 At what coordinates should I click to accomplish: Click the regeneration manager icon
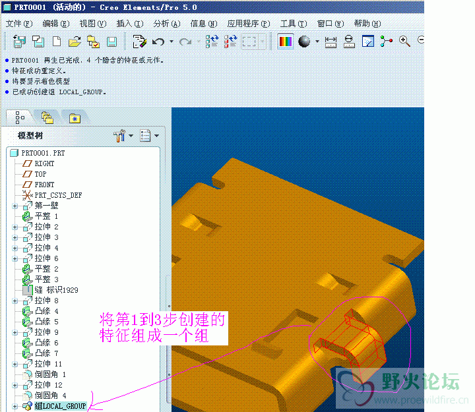point(230,41)
